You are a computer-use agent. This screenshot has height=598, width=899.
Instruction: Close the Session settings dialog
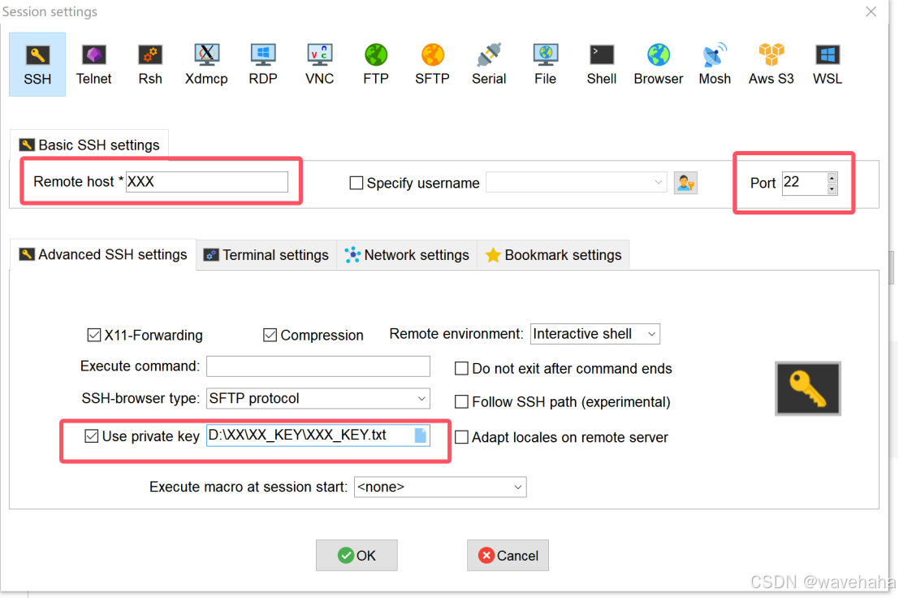(871, 11)
